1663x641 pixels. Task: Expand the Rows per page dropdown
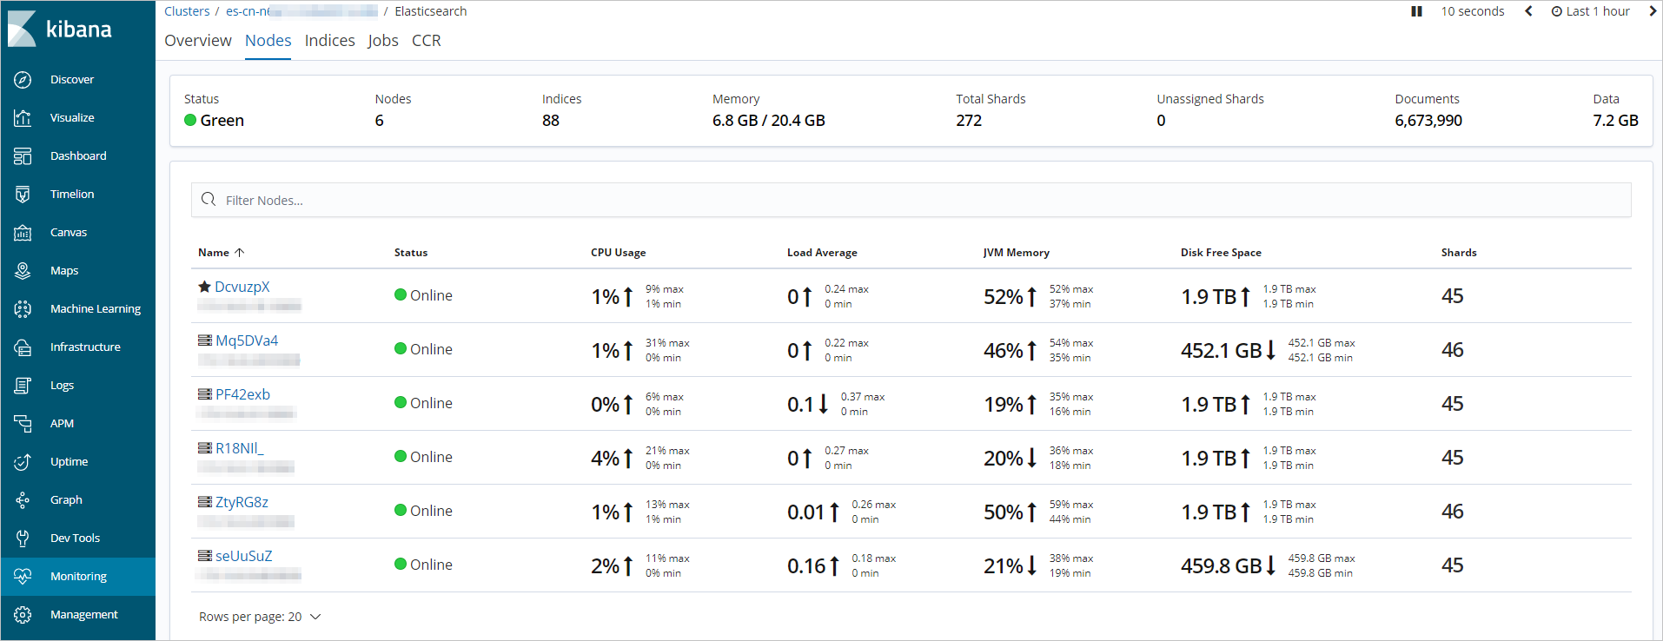coord(260,617)
